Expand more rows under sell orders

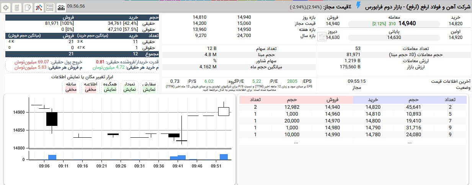tap(295, 142)
